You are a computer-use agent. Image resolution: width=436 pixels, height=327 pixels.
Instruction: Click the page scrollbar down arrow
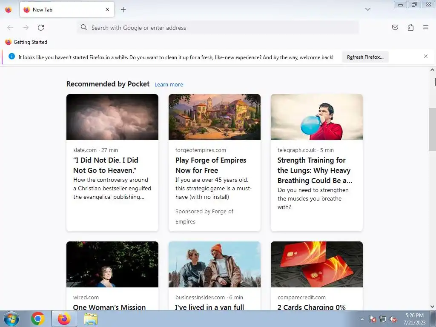[432, 307]
